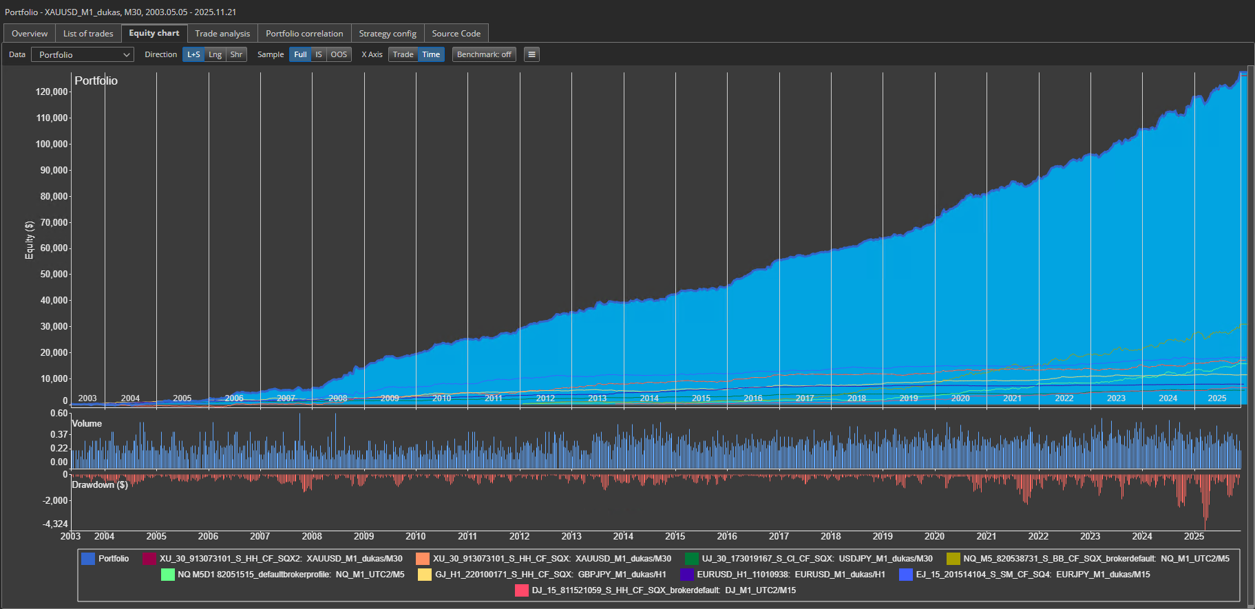This screenshot has height=609, width=1255.
Task: Choose Full sample toggle
Action: (x=300, y=54)
